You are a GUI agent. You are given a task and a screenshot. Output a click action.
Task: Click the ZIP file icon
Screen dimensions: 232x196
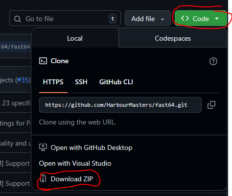click(x=43, y=179)
